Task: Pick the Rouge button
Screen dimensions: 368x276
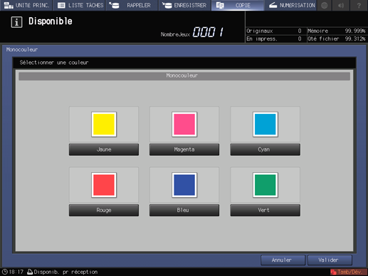Action: point(104,211)
